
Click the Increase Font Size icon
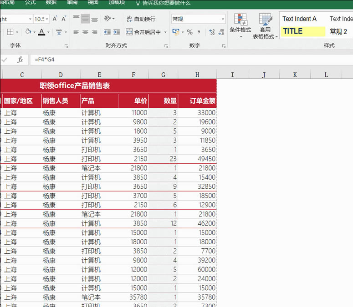tap(55, 19)
